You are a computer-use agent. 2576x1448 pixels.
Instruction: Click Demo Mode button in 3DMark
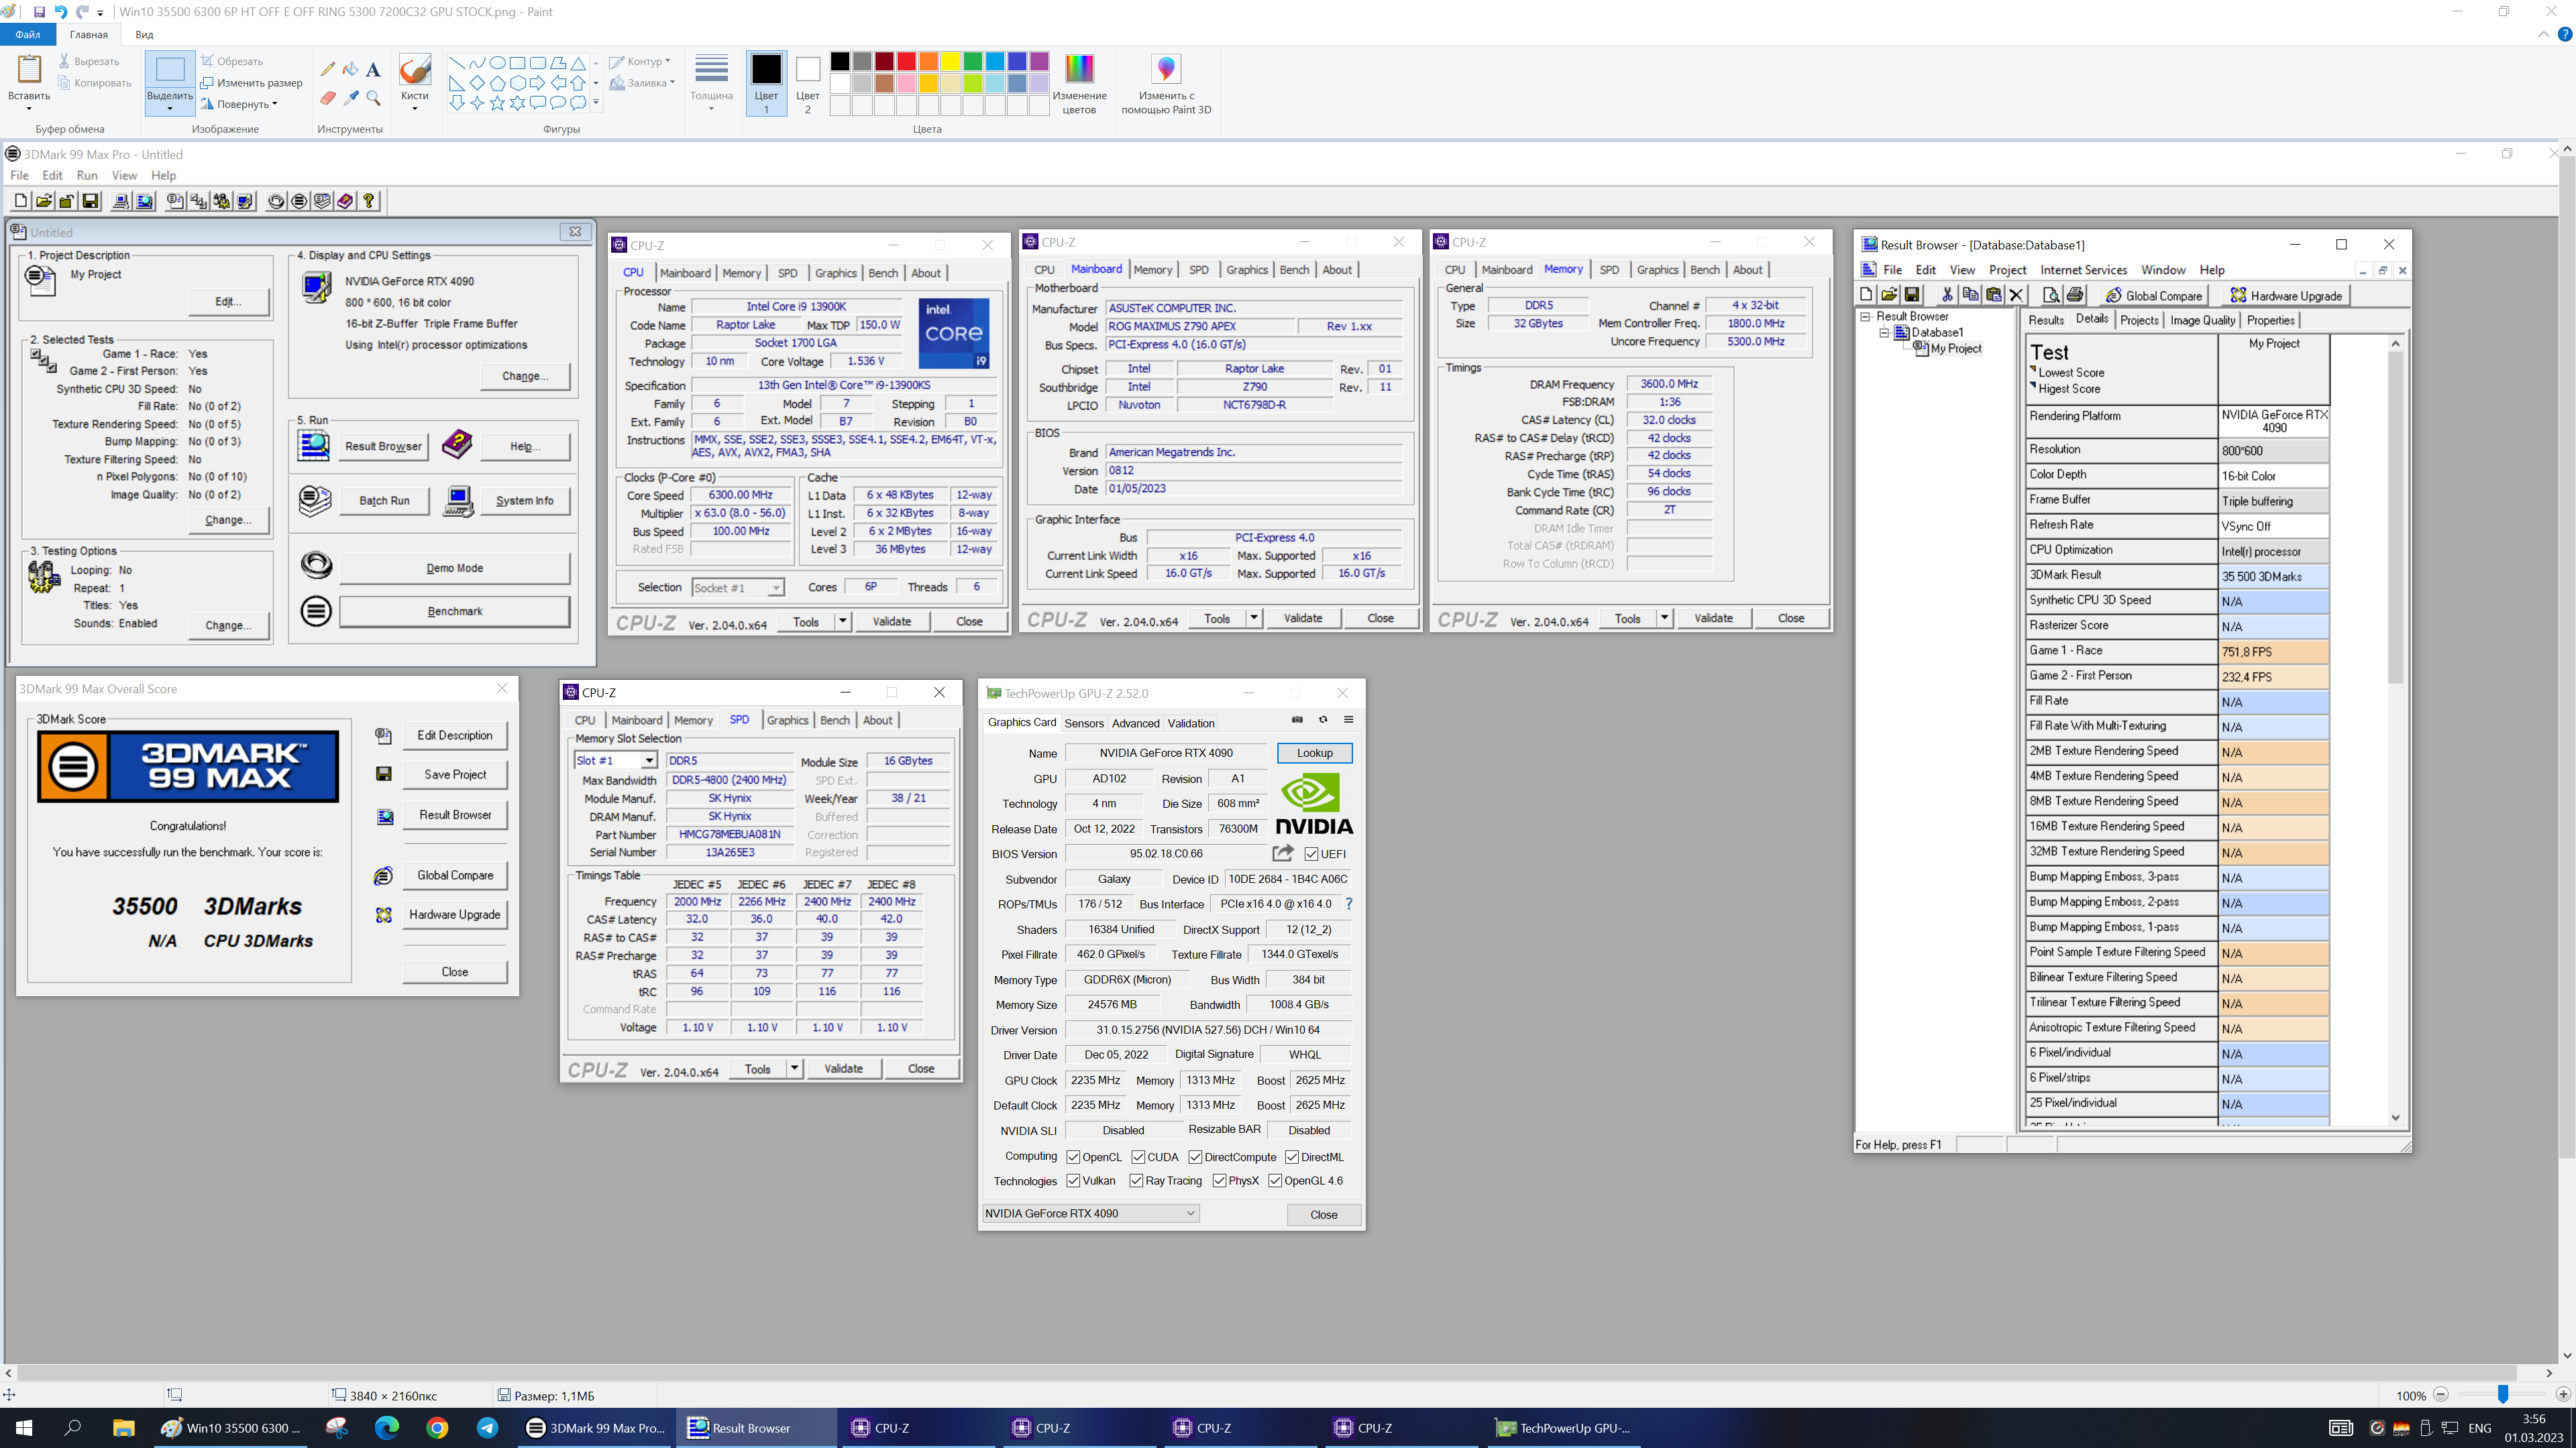(x=454, y=568)
